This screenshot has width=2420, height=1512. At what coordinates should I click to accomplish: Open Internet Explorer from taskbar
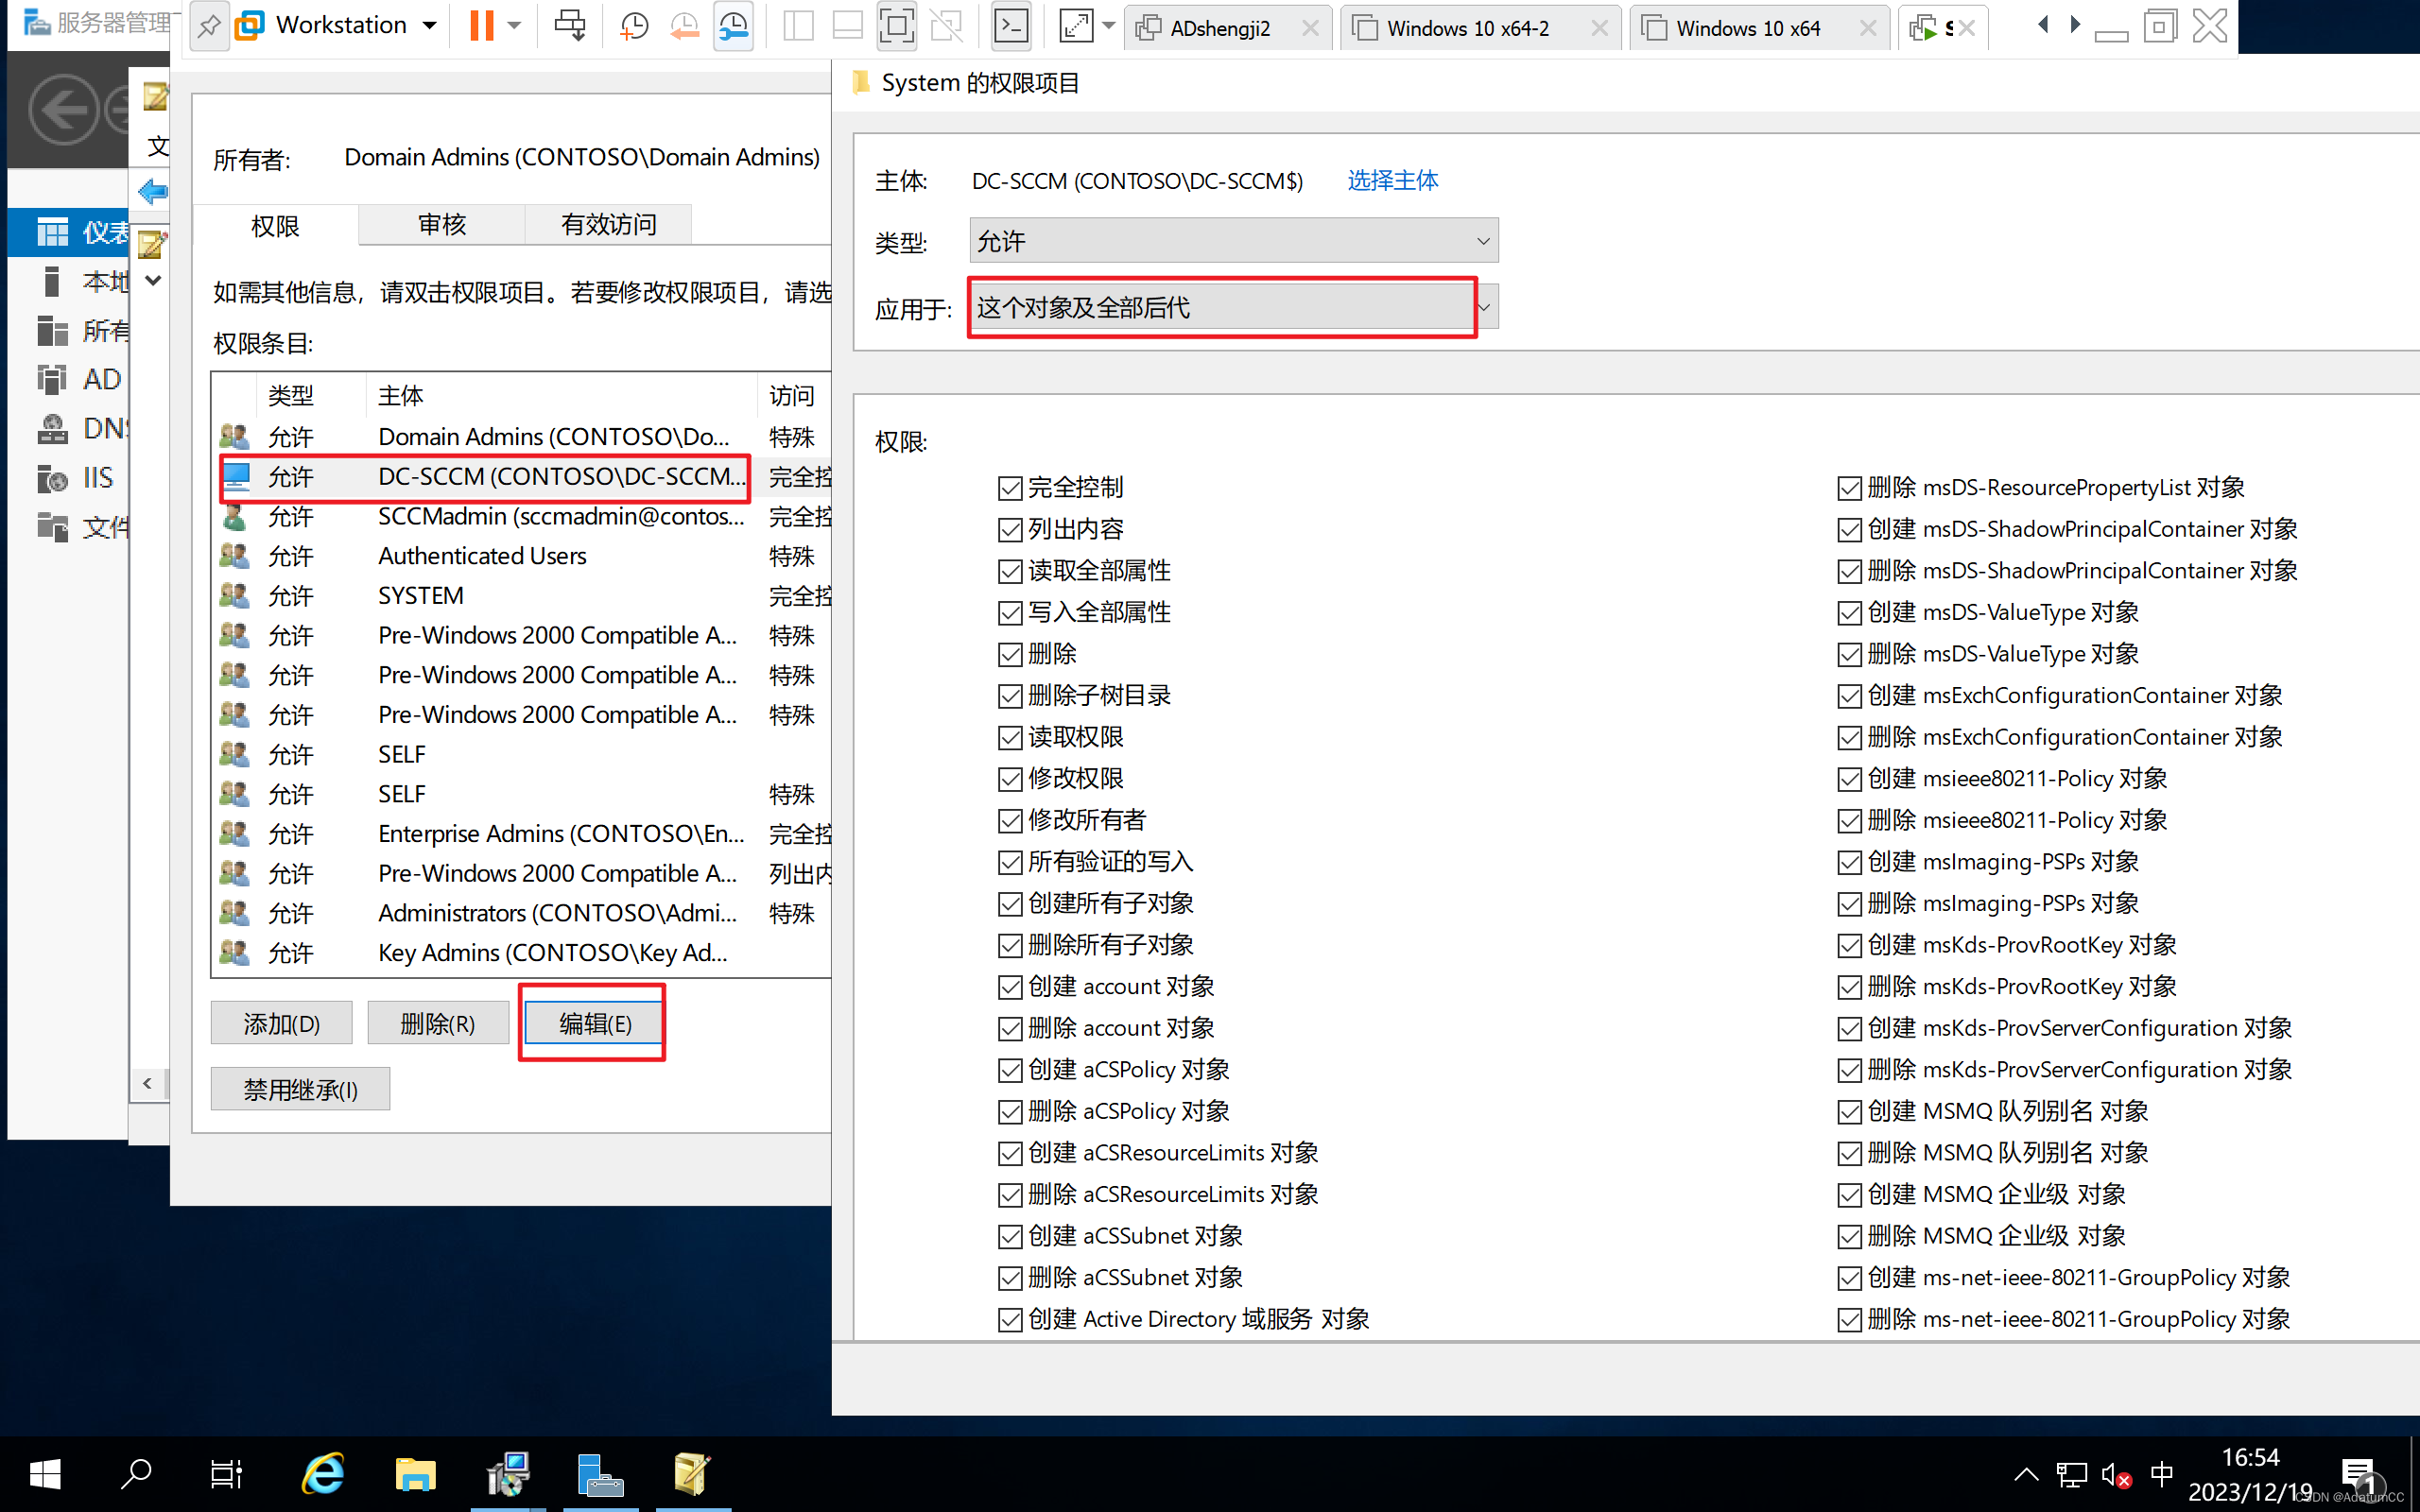(322, 1473)
